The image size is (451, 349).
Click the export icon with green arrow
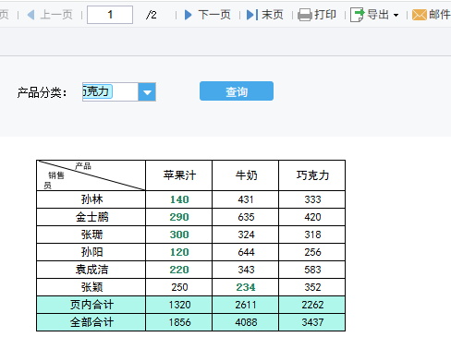point(357,15)
